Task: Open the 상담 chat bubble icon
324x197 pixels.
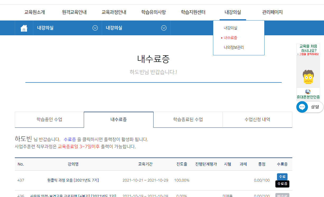Action: [302, 107]
